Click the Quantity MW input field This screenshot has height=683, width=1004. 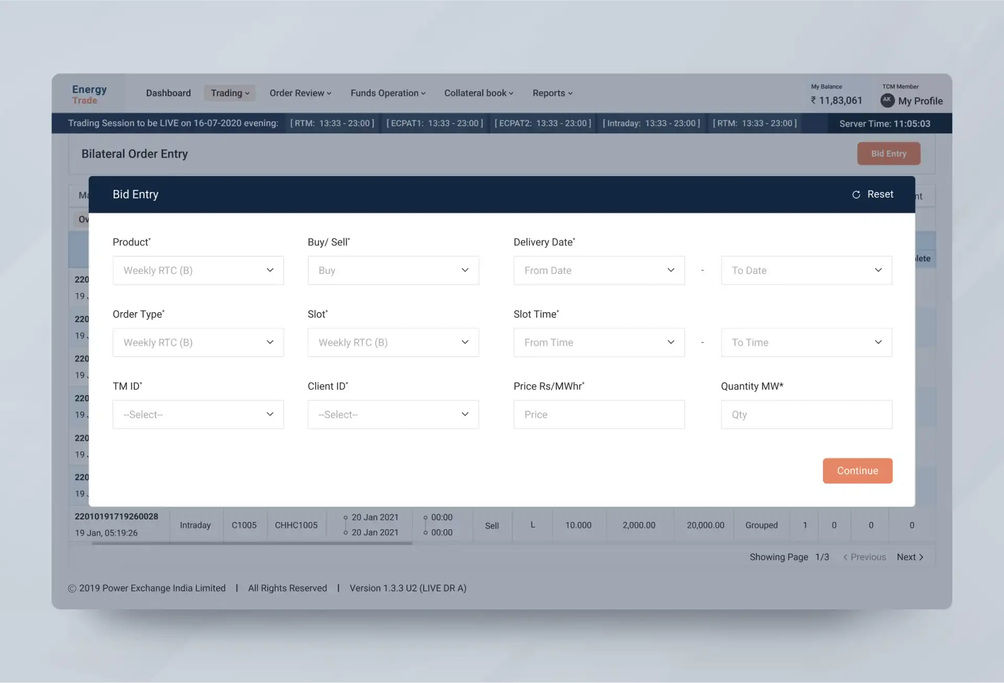806,414
